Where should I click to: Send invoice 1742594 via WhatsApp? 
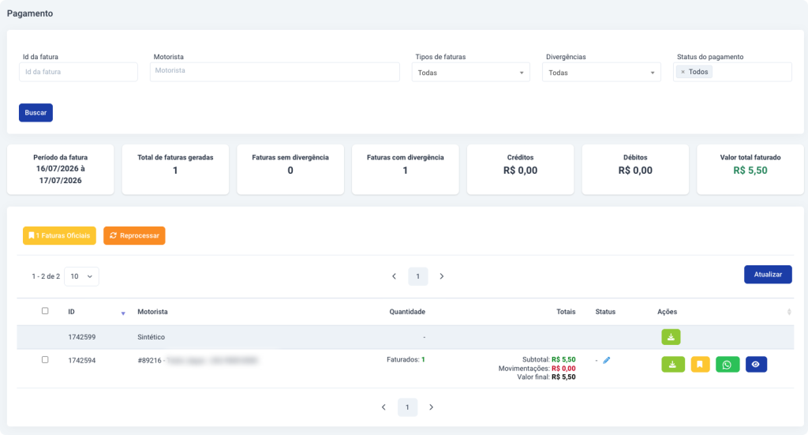[727, 365]
